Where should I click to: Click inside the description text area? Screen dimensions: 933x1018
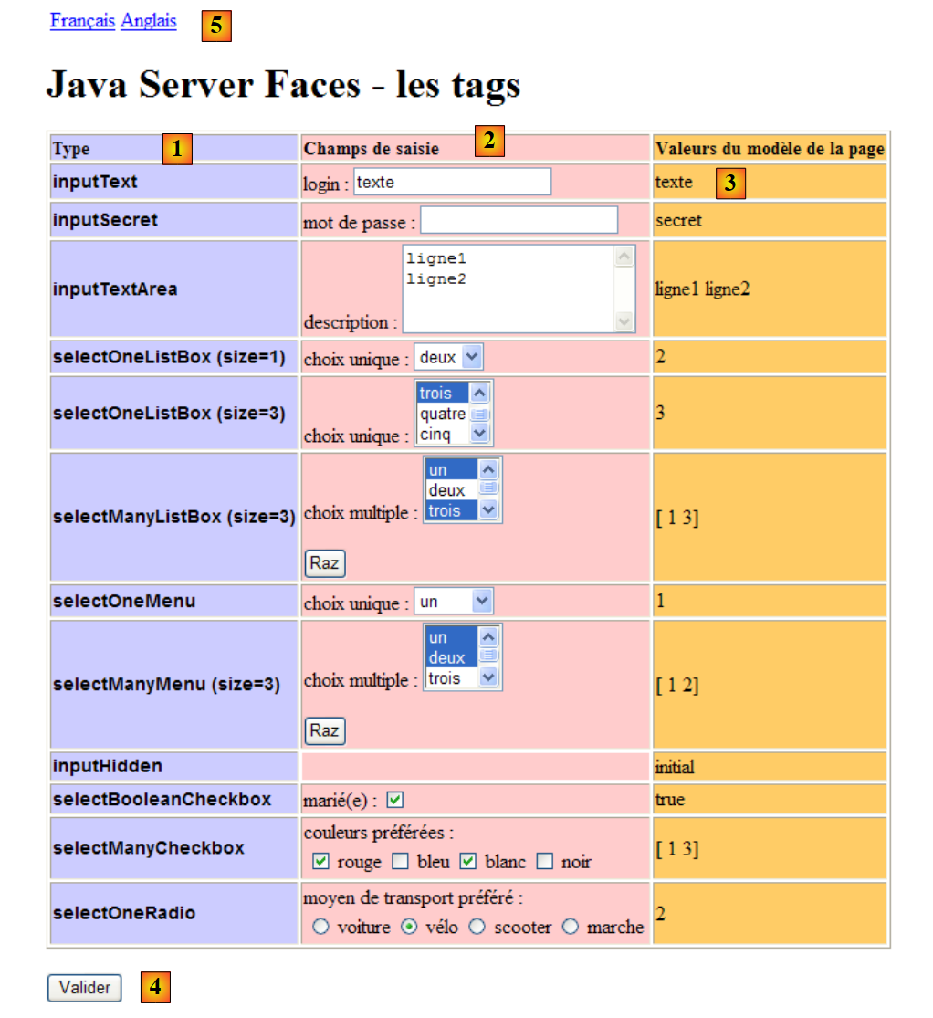508,289
